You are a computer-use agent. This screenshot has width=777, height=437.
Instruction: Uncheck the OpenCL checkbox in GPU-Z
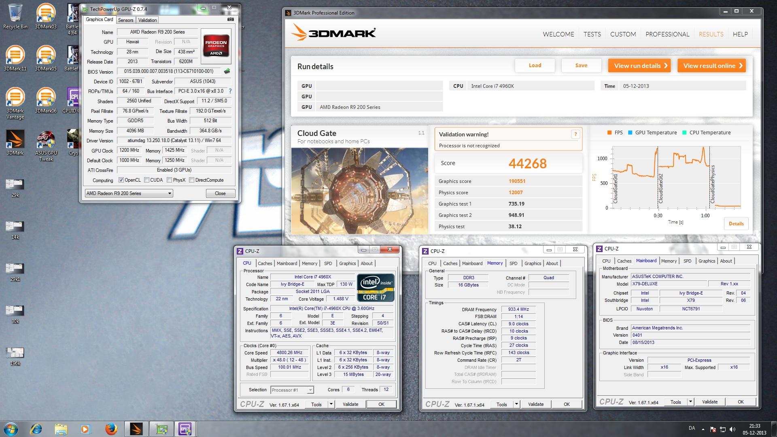click(x=121, y=180)
